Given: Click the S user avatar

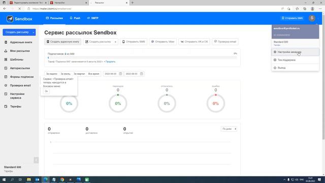Looking at the screenshot, I should 312,18.
